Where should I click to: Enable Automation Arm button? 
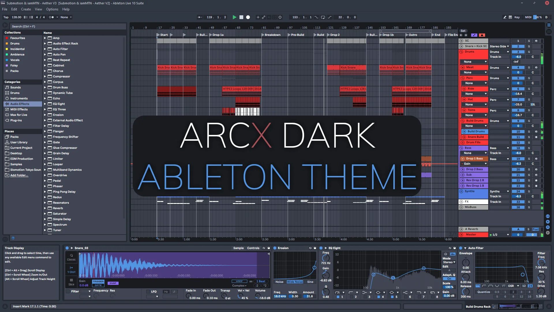[263, 17]
